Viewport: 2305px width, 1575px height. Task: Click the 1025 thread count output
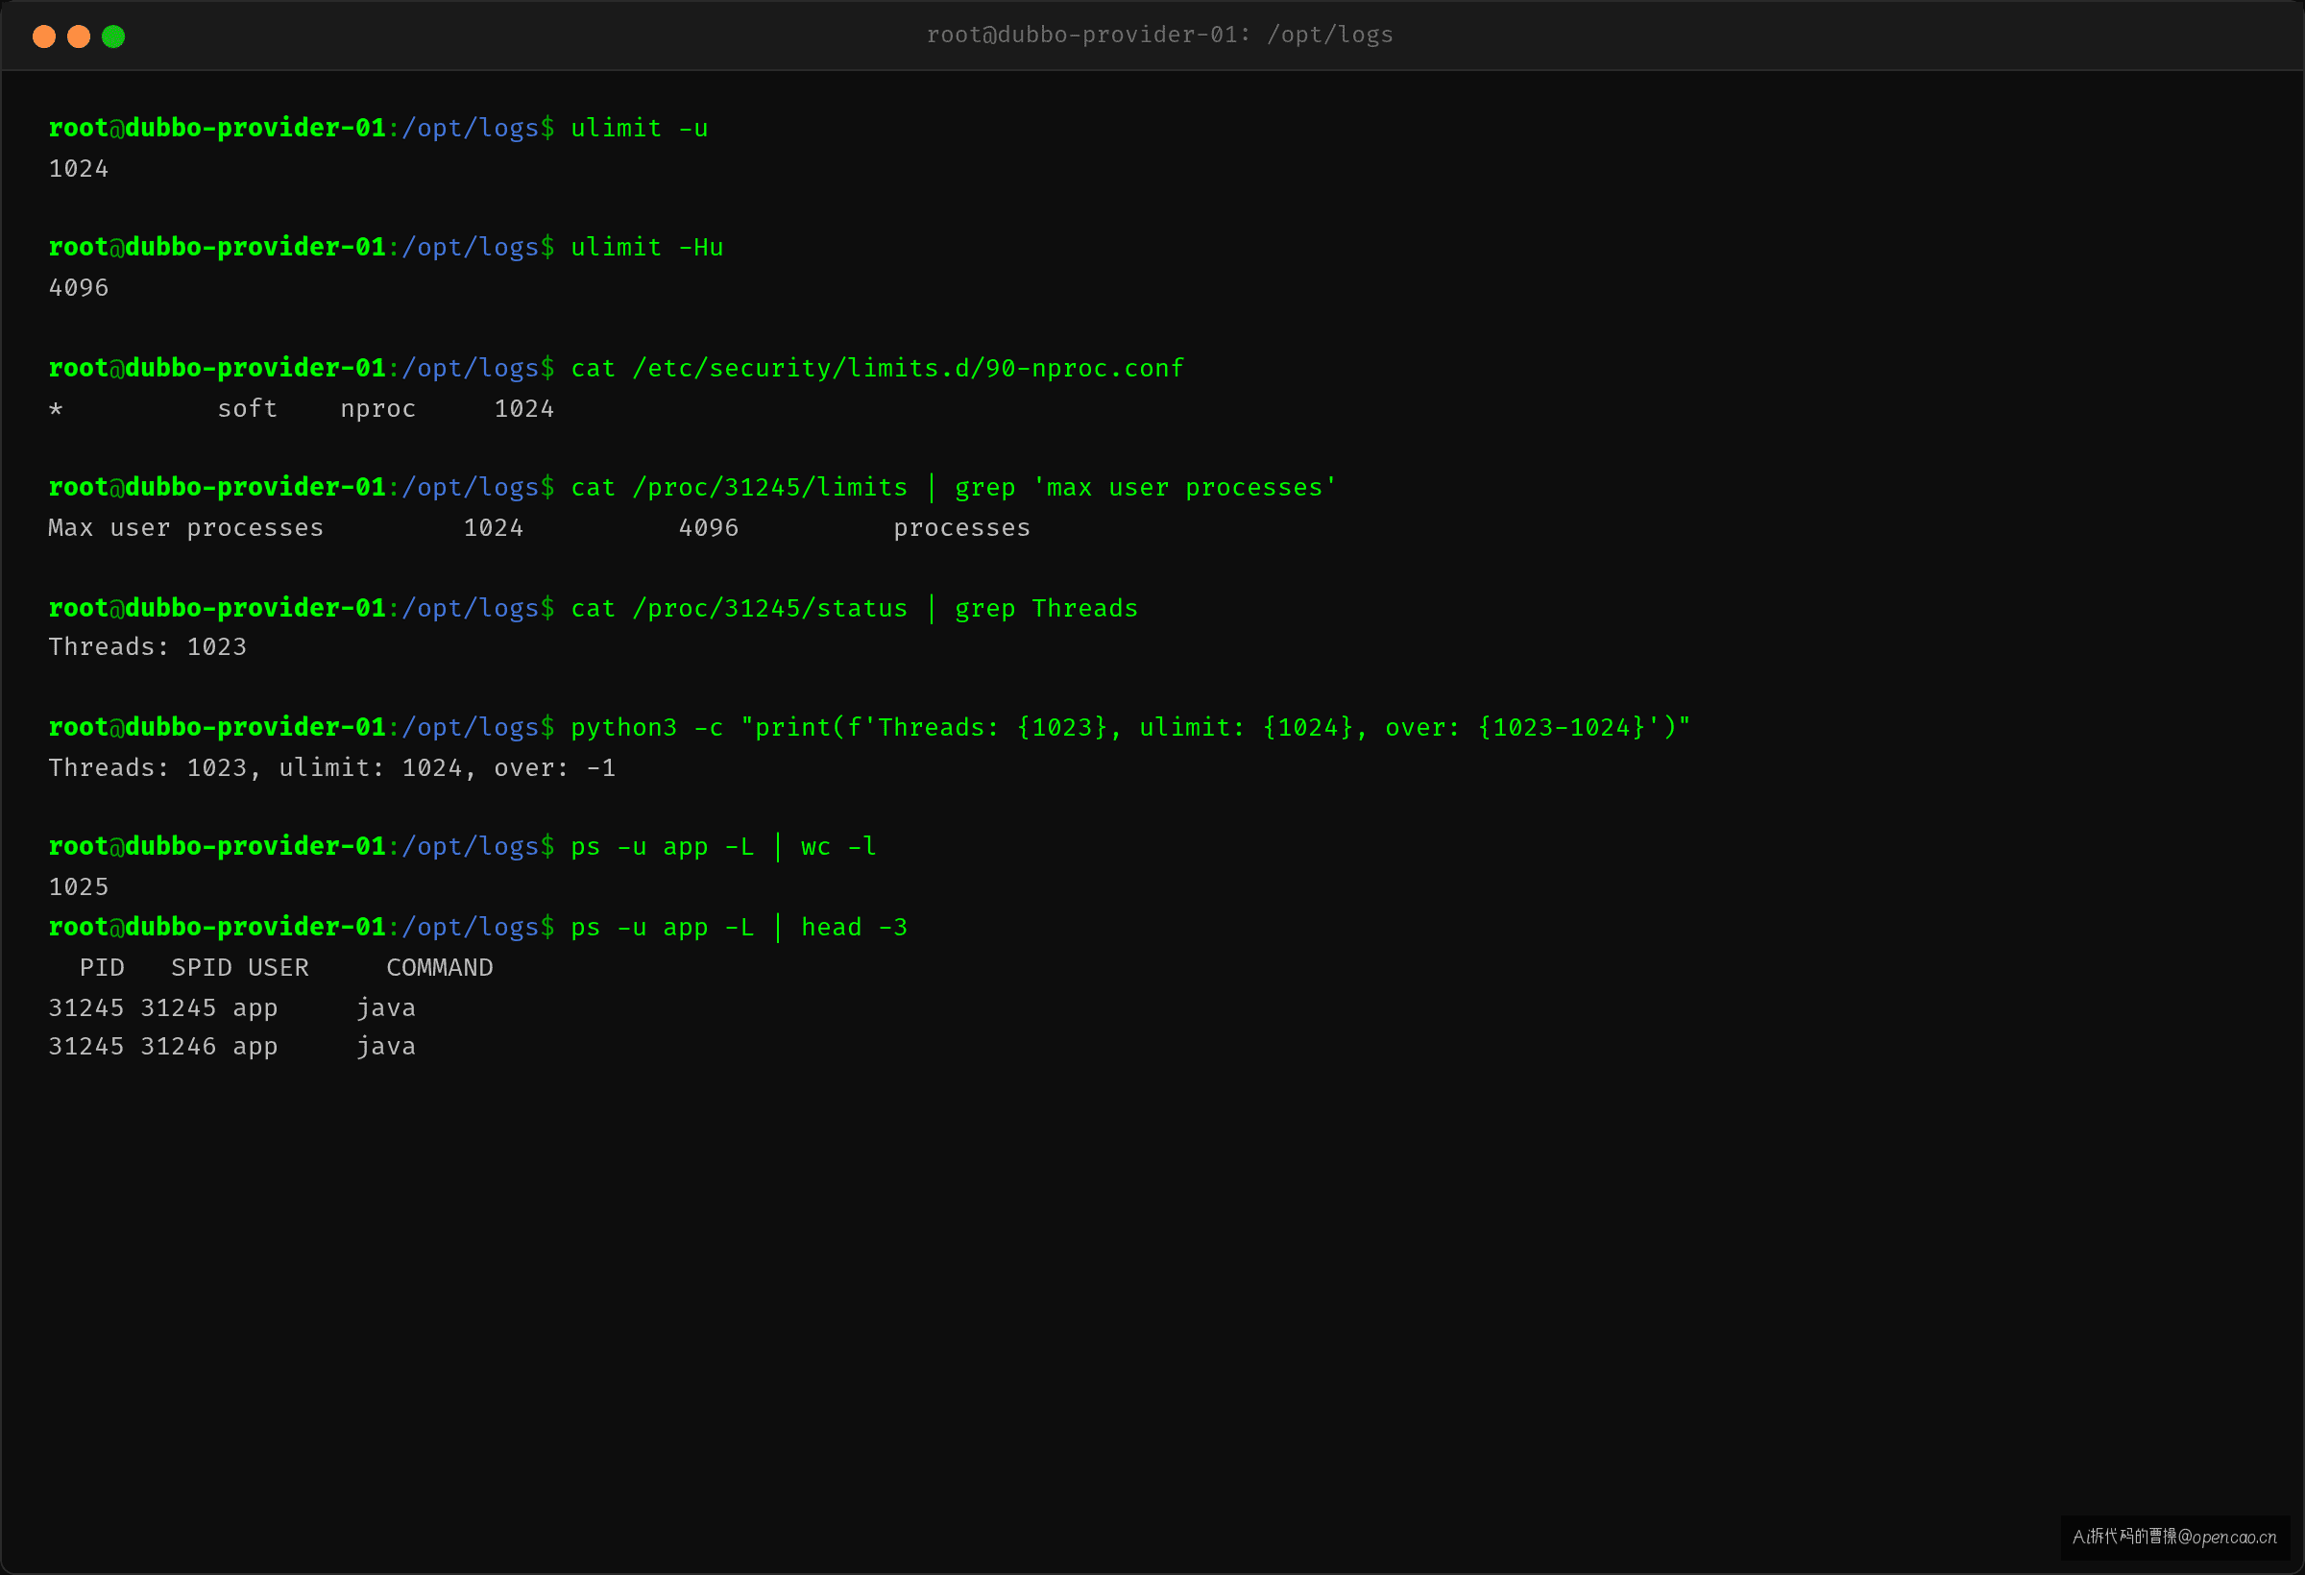[x=79, y=886]
